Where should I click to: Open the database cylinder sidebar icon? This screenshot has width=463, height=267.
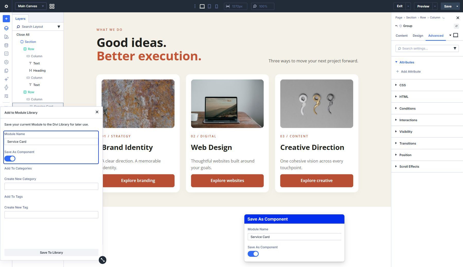pyautogui.click(x=6, y=45)
